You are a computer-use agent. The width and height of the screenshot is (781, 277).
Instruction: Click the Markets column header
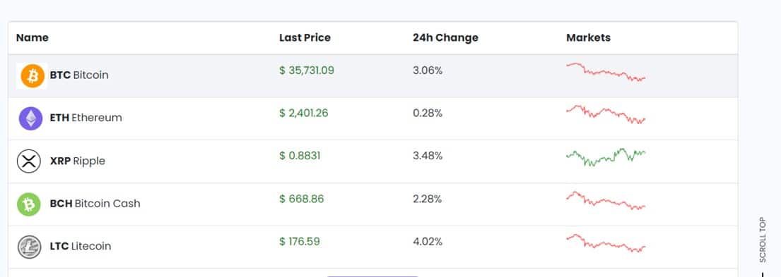pos(588,38)
